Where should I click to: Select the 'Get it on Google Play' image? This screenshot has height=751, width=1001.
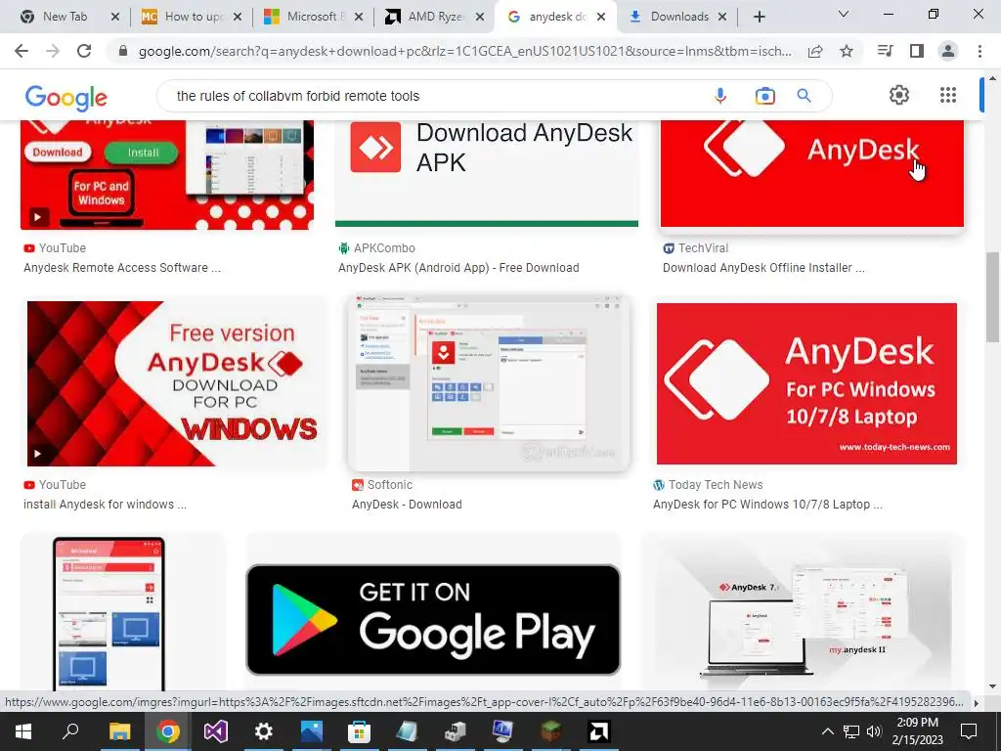click(x=433, y=619)
